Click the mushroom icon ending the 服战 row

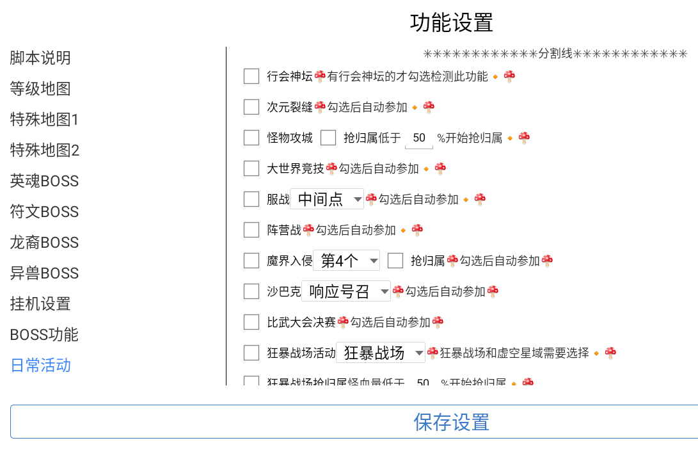(x=480, y=200)
